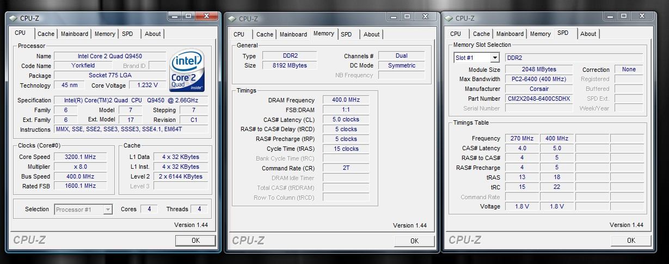
Task: Click the Cores count field
Action: (149, 209)
